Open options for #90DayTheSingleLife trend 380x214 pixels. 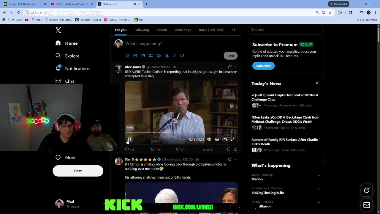point(318,189)
